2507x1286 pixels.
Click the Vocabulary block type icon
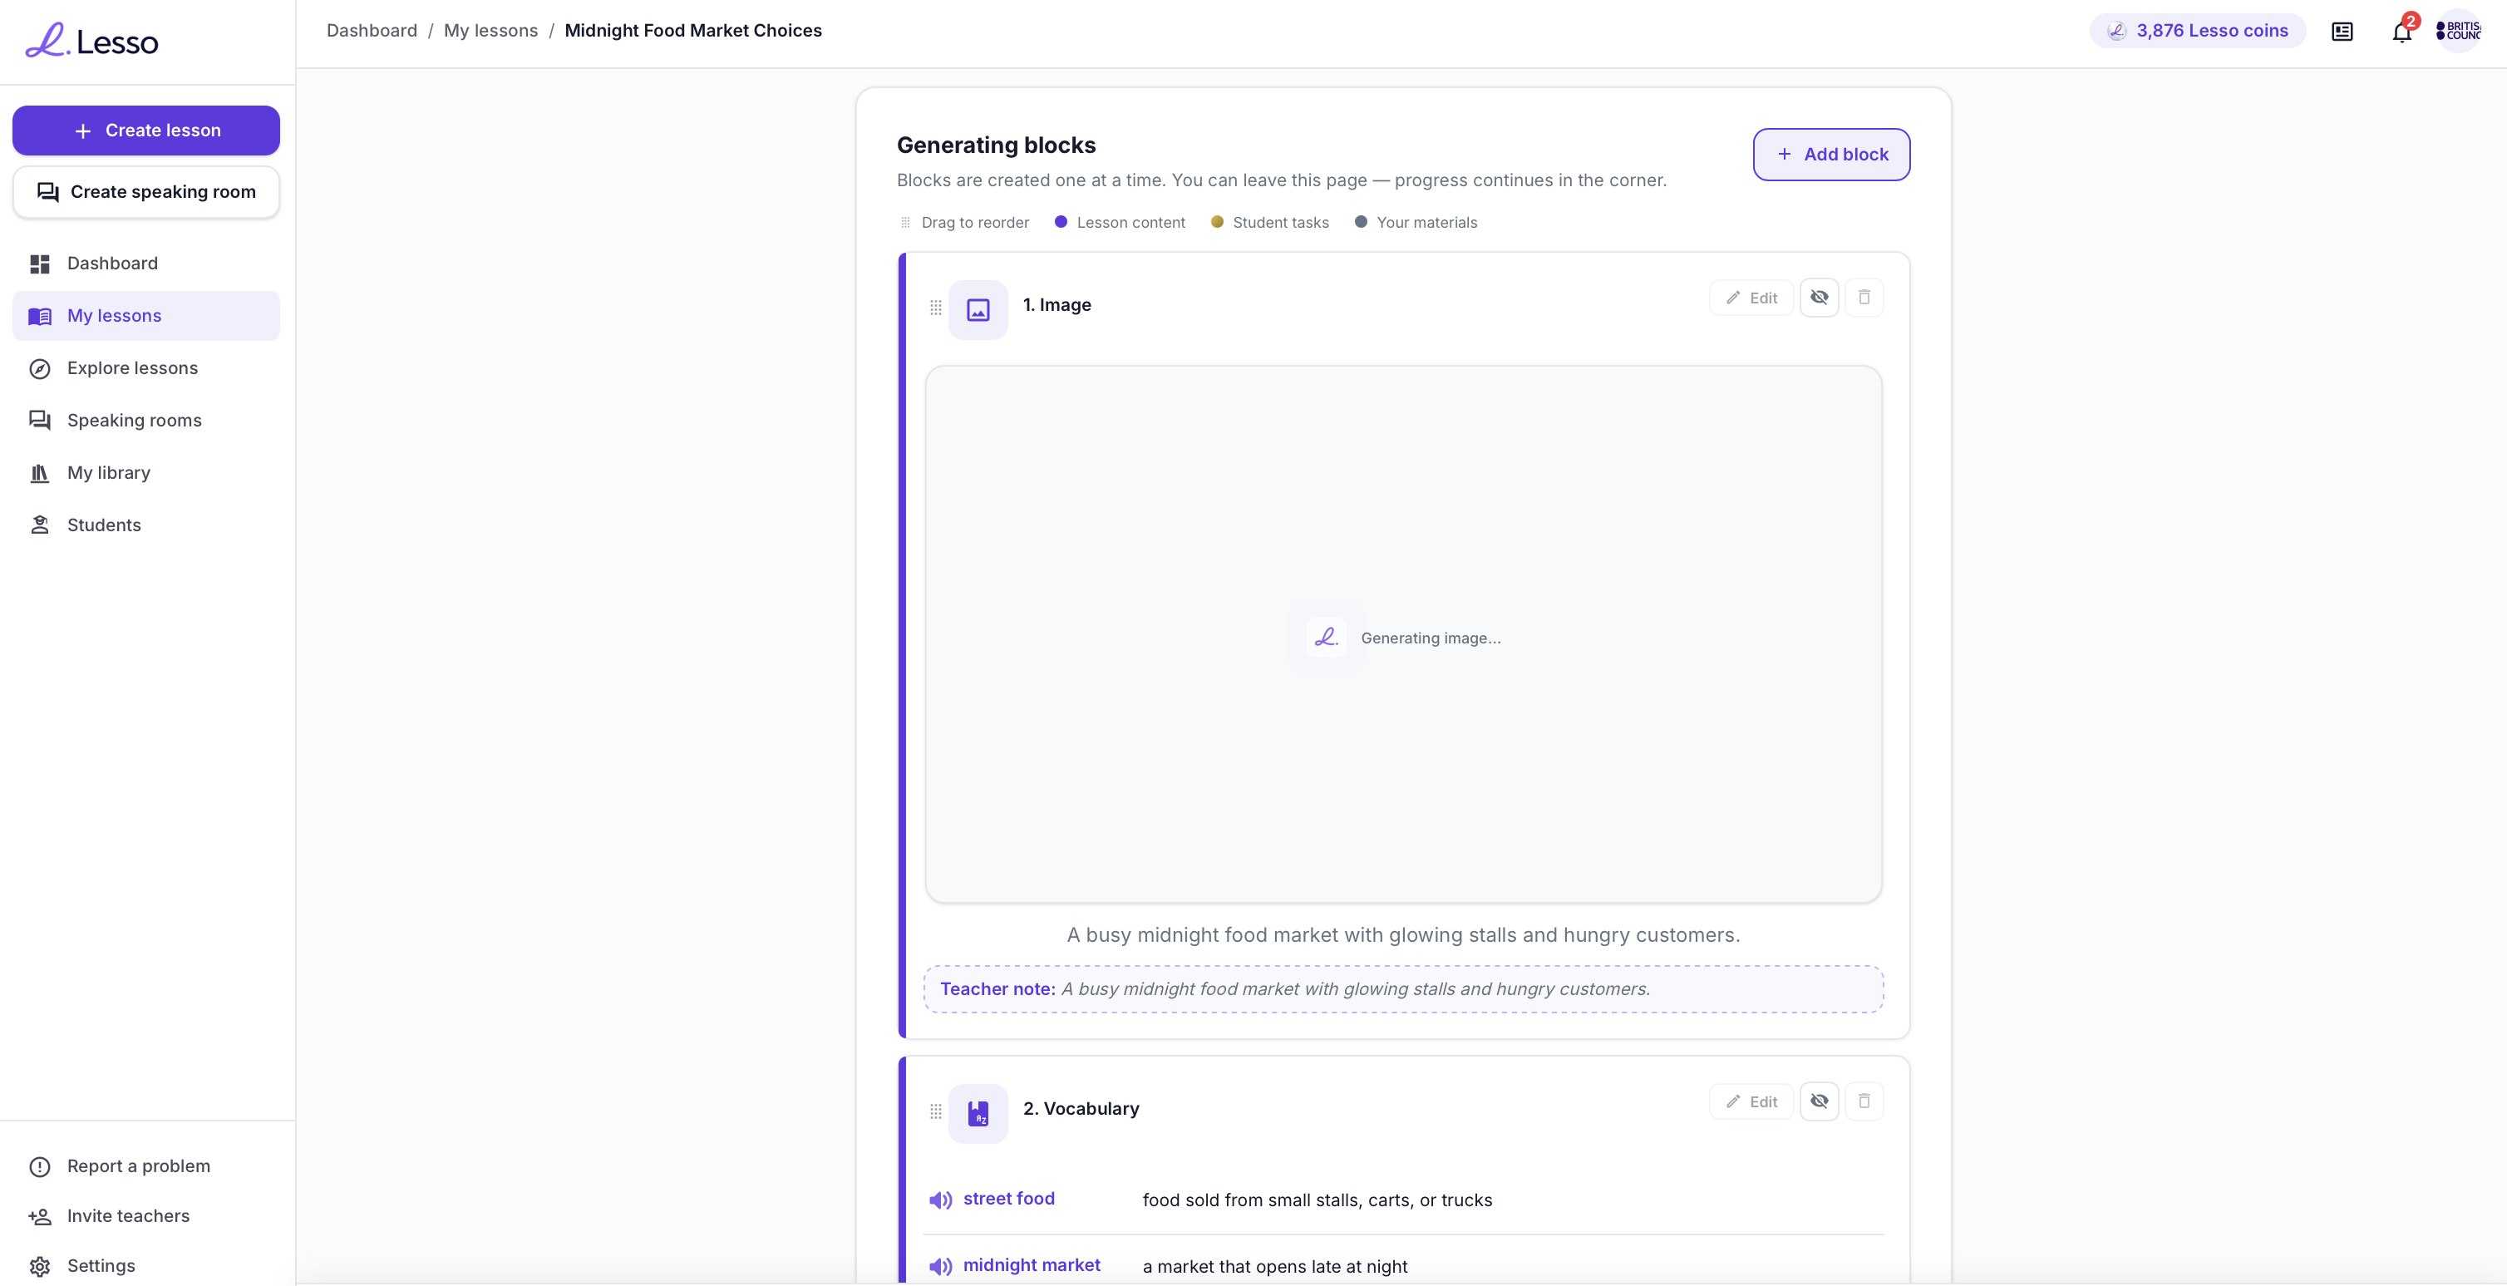point(978,1114)
